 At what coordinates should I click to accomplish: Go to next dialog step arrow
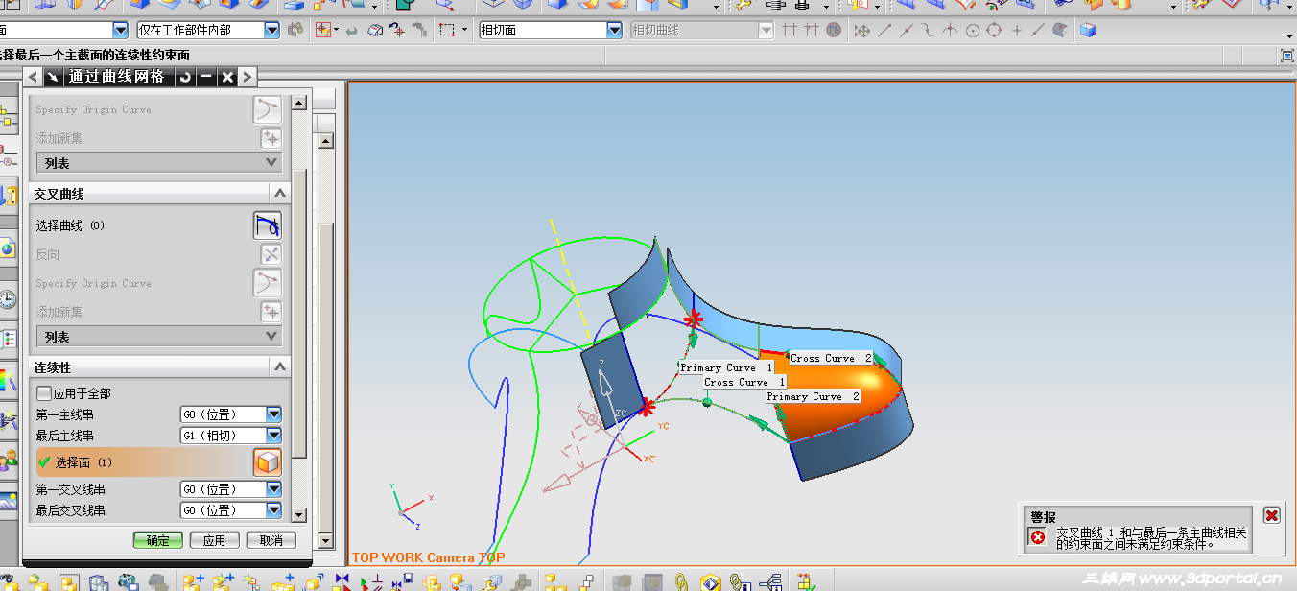click(x=248, y=77)
